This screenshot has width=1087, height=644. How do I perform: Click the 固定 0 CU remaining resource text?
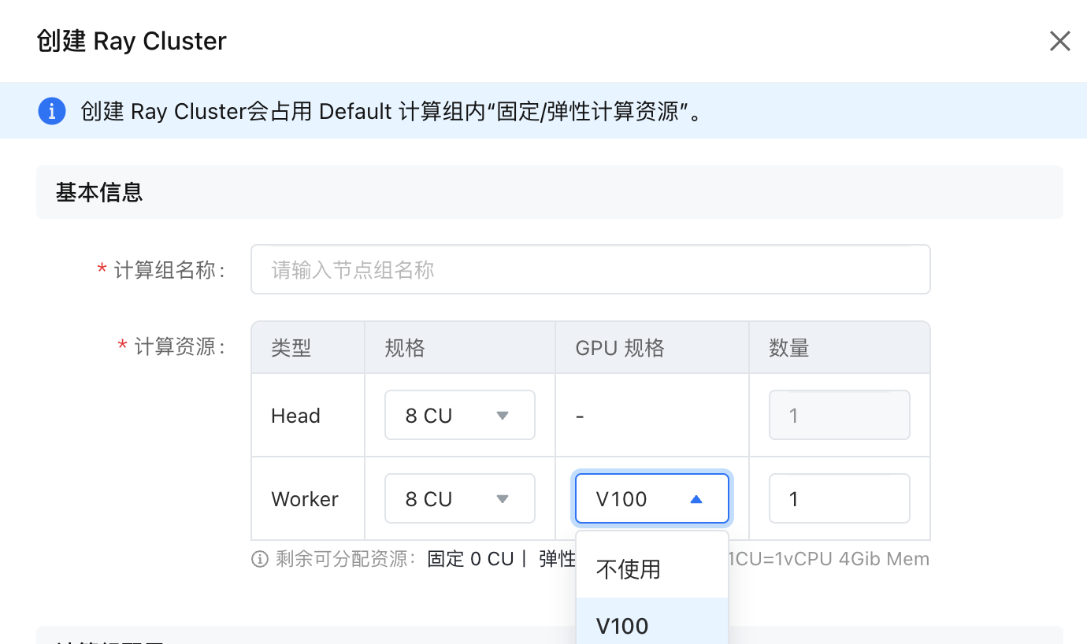point(470,559)
